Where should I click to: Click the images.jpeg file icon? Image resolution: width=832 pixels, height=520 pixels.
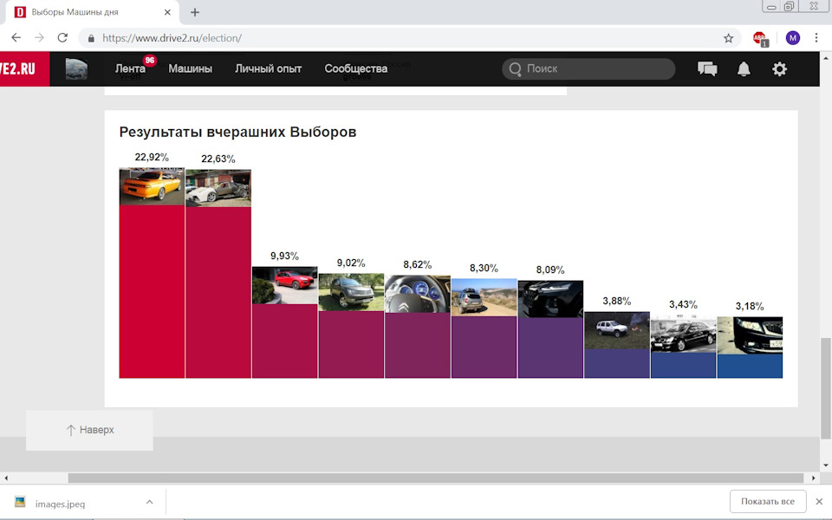coord(20,502)
